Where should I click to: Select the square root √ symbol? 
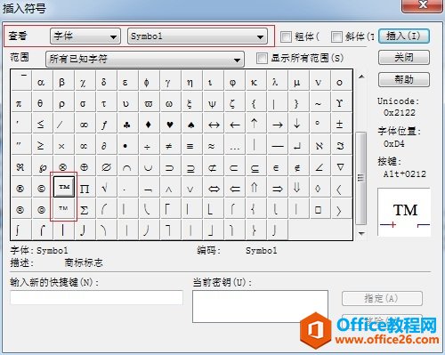click(107, 188)
